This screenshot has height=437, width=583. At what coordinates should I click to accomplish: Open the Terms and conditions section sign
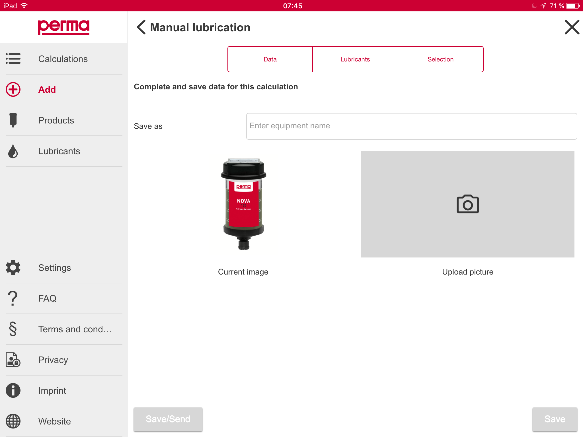[x=13, y=329]
